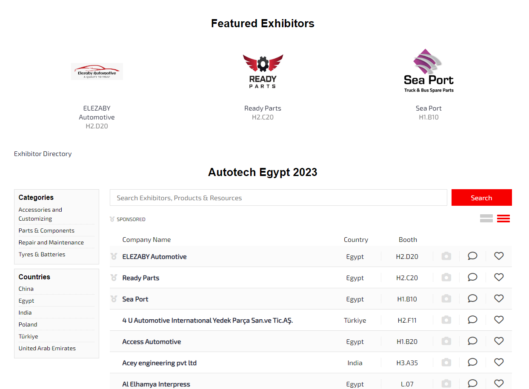Click booth H3.A35 in the table
This screenshot has height=389, width=529.
[x=407, y=363]
